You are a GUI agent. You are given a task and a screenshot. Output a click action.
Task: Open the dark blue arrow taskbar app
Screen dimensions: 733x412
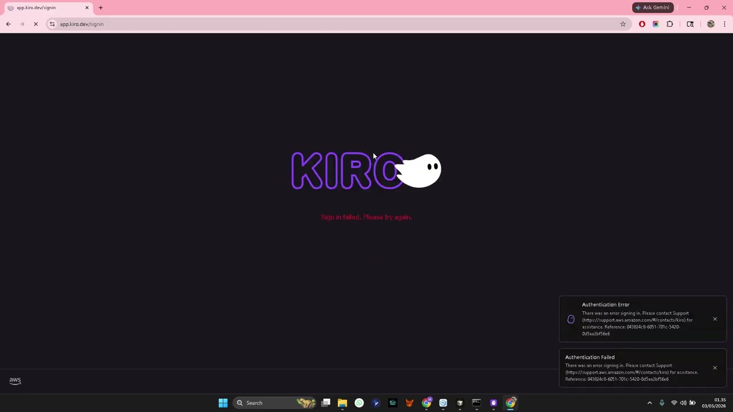(x=376, y=403)
